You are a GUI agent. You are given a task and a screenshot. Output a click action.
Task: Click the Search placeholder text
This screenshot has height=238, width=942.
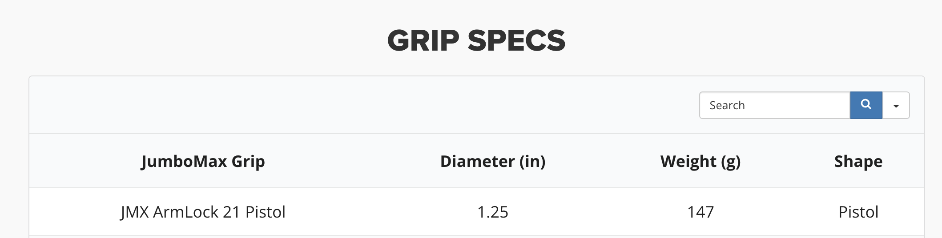coord(727,105)
